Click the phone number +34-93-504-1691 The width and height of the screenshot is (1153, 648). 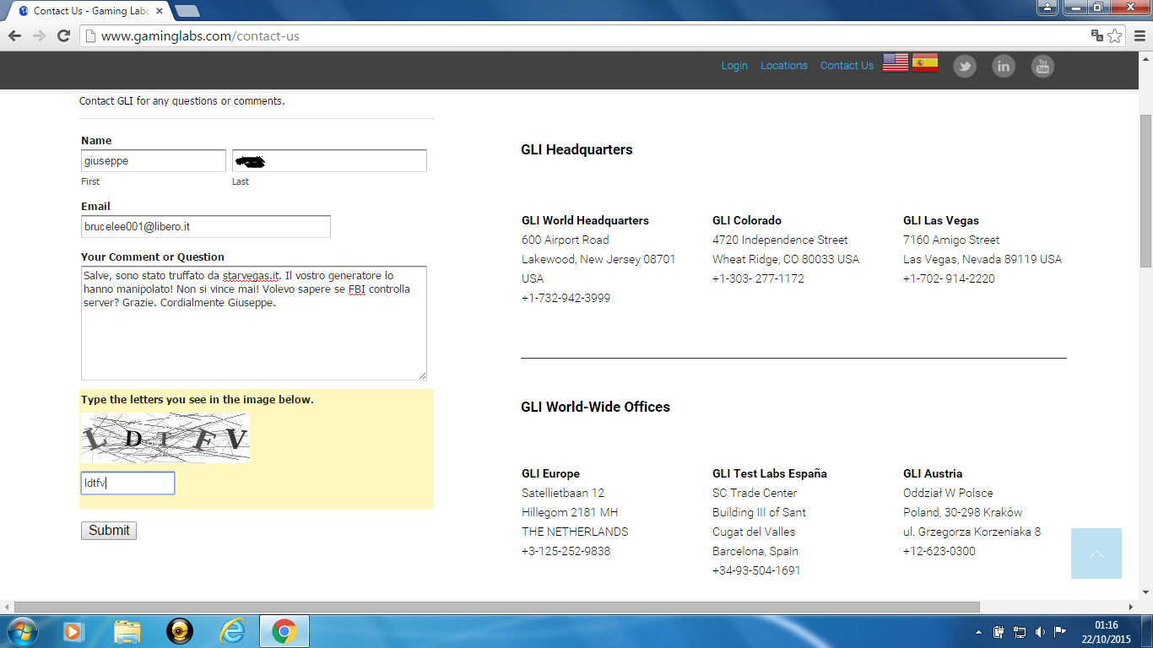point(756,570)
